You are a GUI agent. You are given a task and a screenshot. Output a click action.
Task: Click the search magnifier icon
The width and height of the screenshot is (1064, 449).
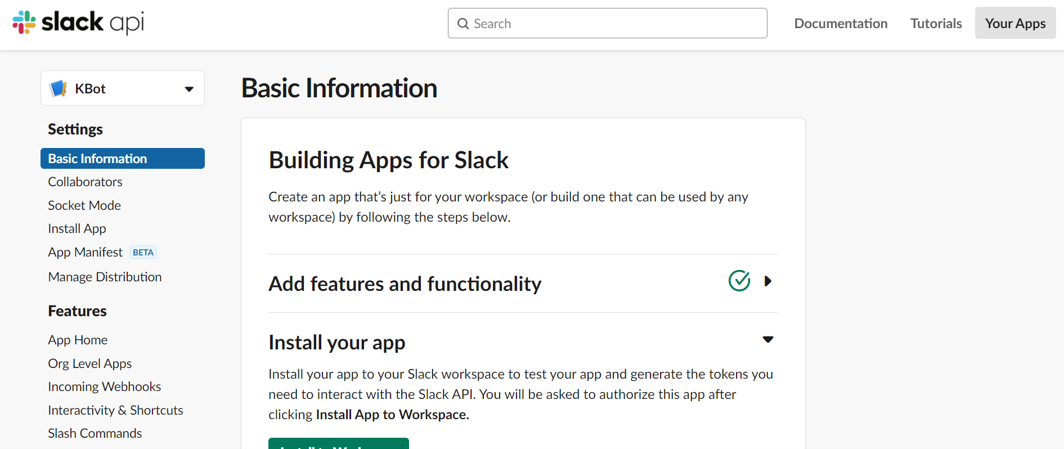(463, 24)
